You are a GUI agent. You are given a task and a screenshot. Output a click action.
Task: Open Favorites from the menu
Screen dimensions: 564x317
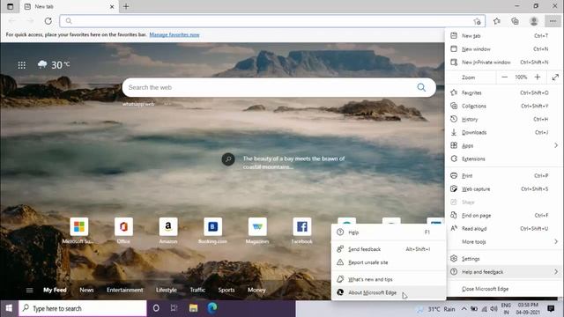[504, 92]
